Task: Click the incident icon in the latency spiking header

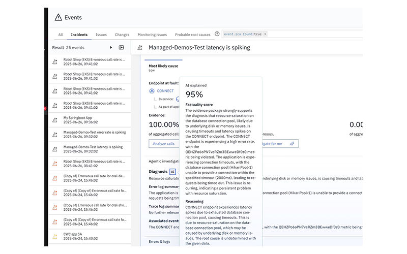Action: pos(140,47)
